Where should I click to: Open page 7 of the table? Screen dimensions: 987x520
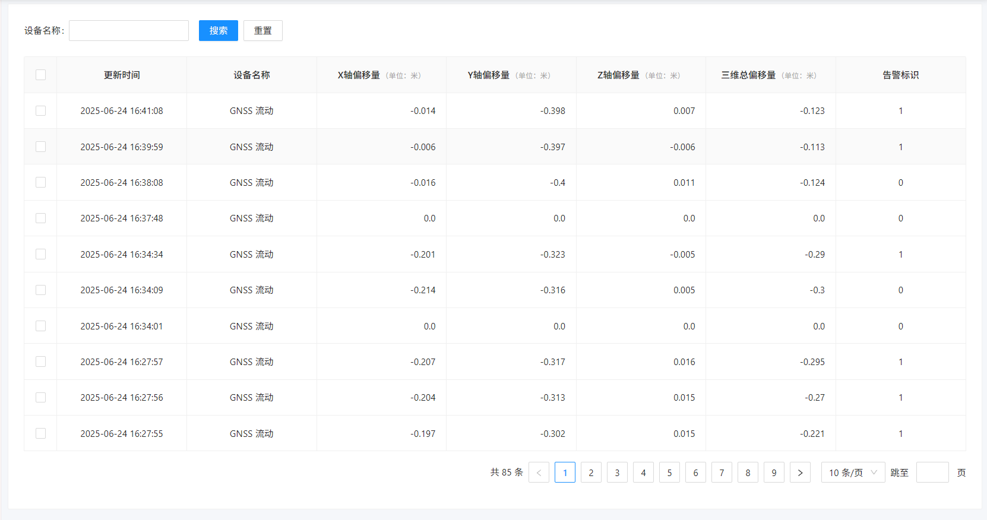click(722, 473)
